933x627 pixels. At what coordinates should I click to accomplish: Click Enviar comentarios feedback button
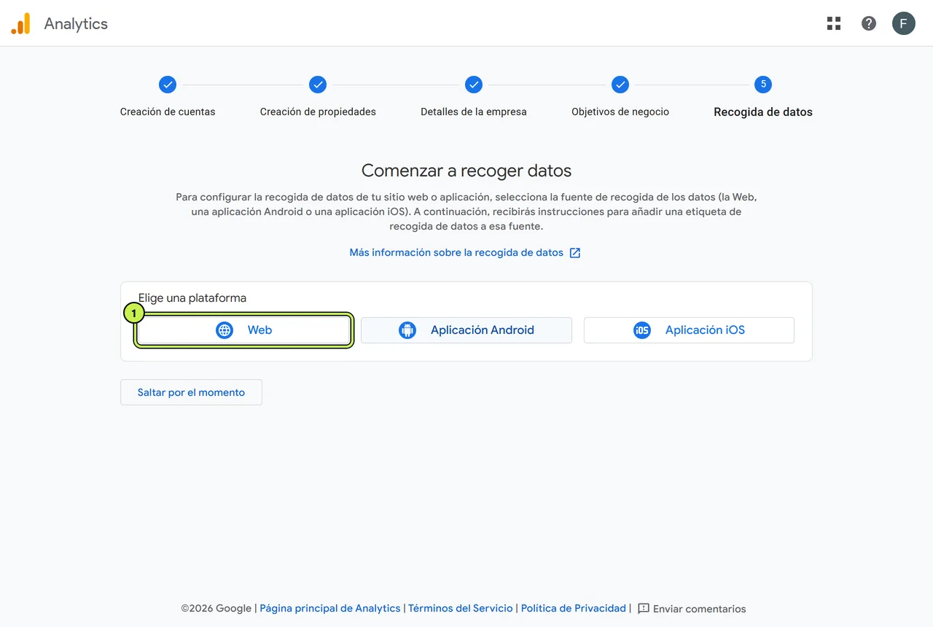coord(692,609)
